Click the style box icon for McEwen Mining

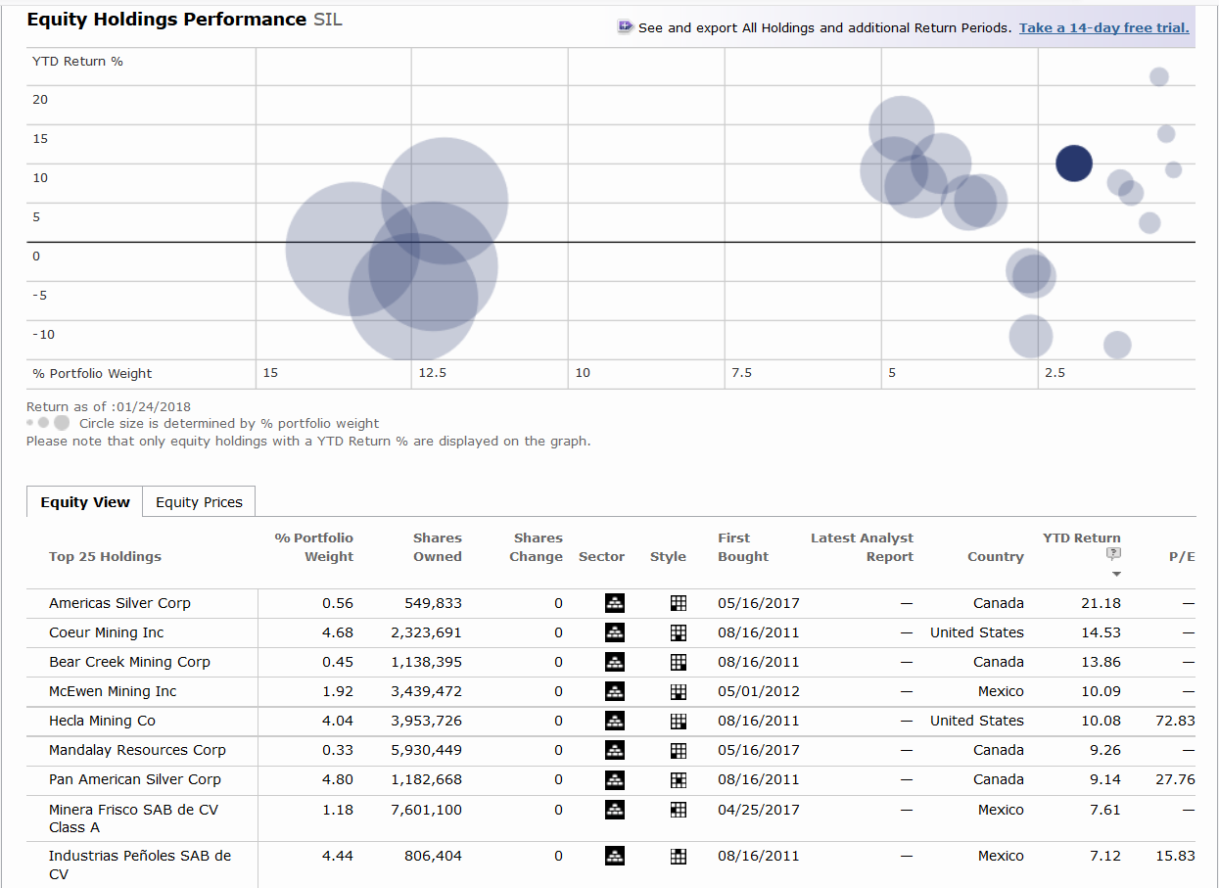tap(678, 691)
